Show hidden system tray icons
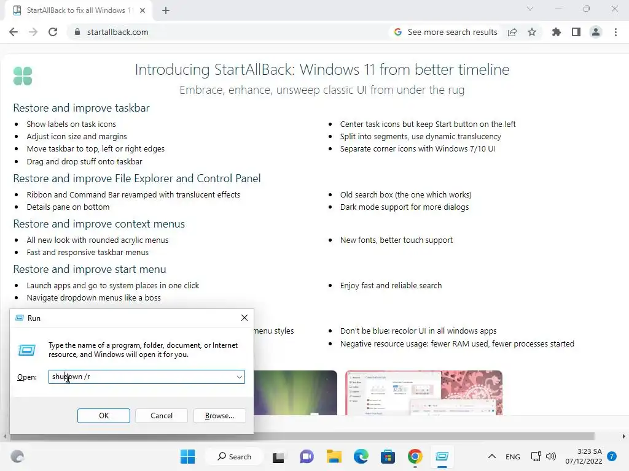 492,456
